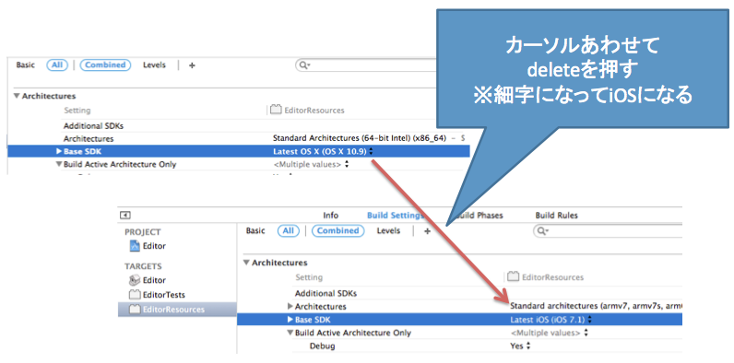
Task: Click the plus button in upper panel
Action: click(x=192, y=65)
